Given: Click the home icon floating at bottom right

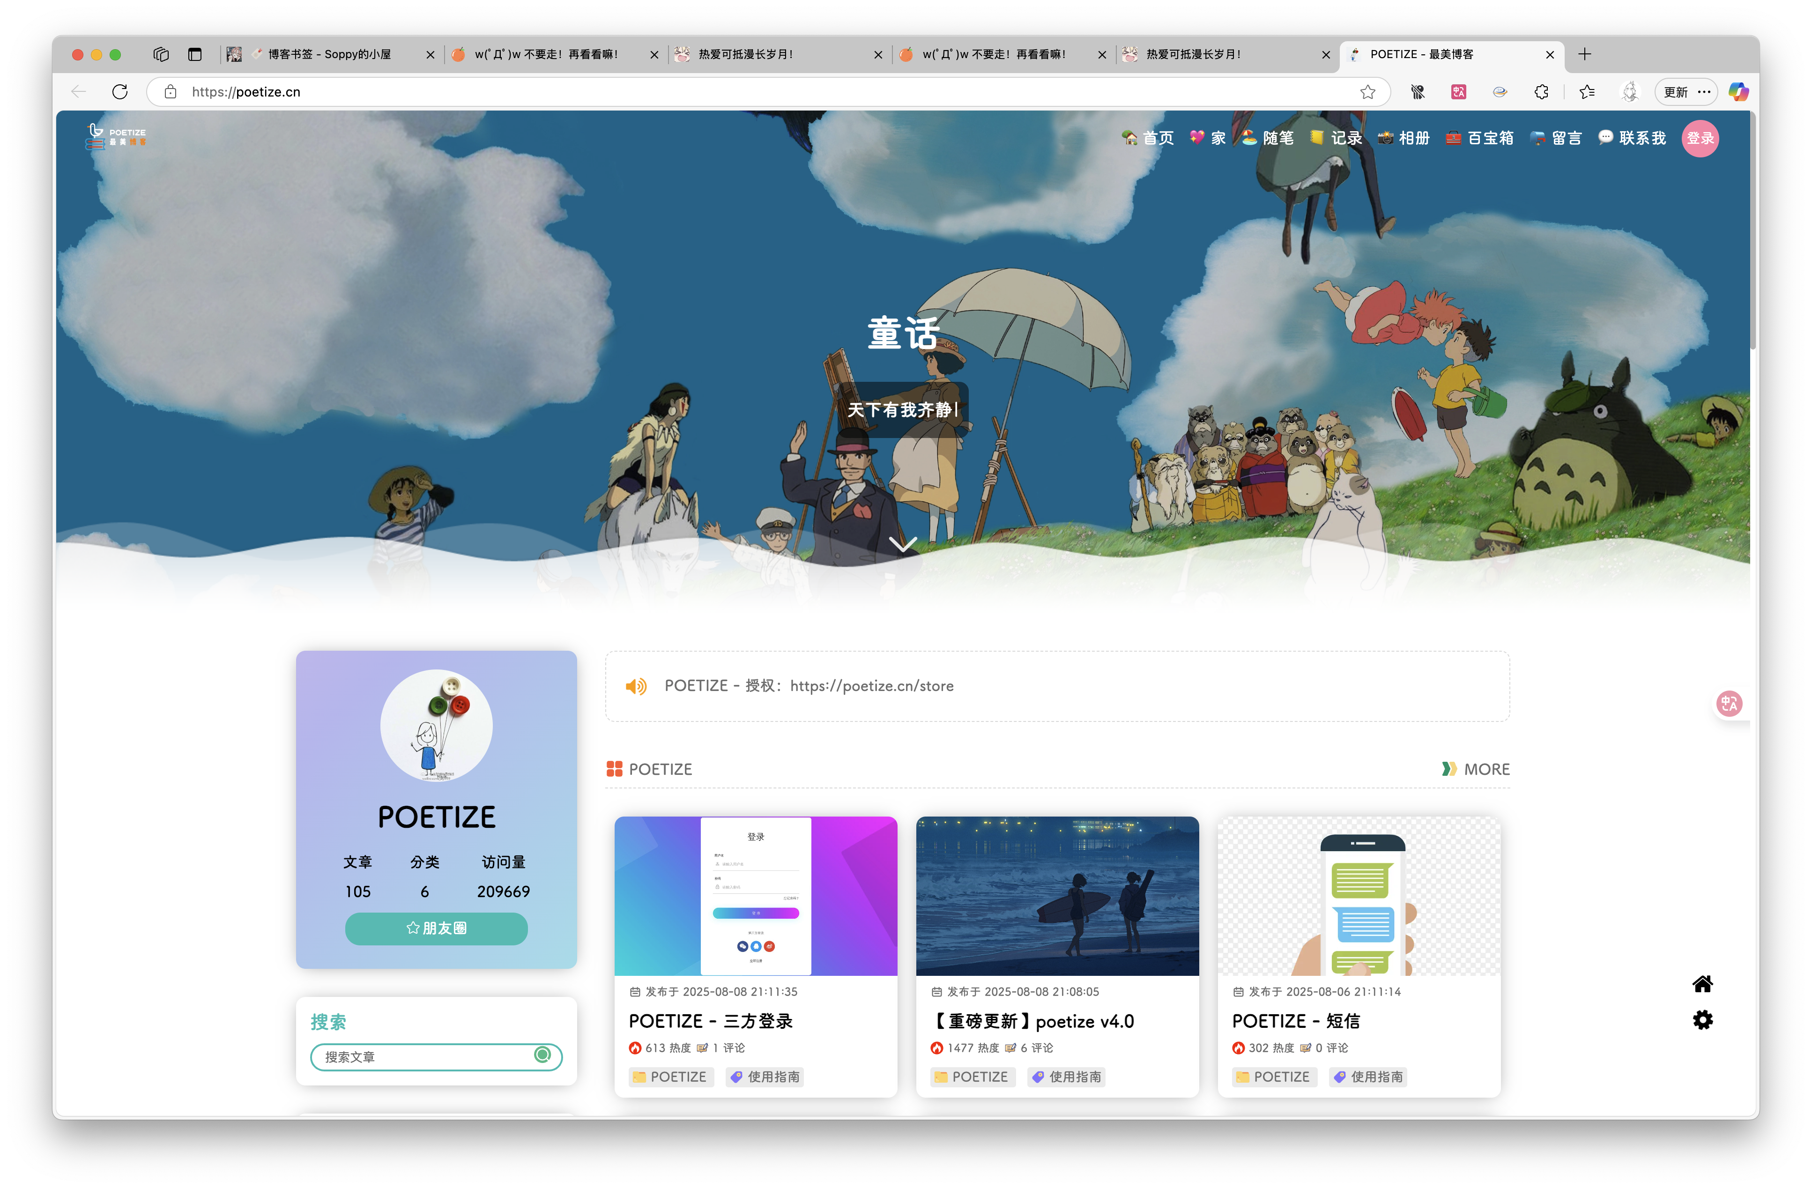Looking at the screenshot, I should (x=1702, y=983).
